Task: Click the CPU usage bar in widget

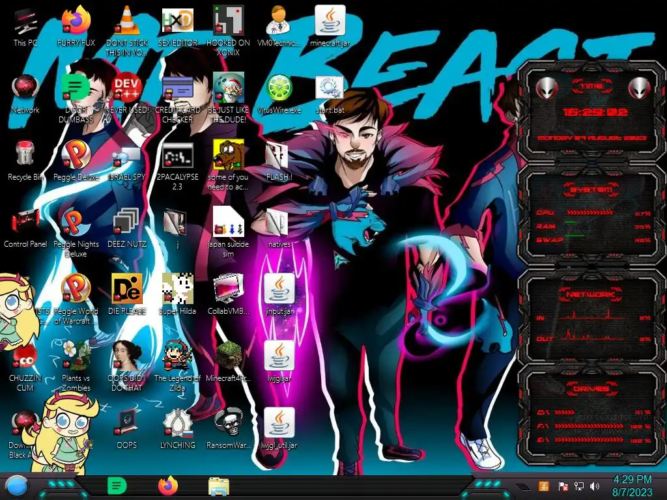Action: click(589, 213)
